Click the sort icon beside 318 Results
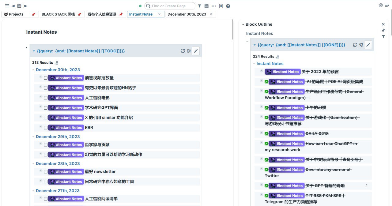The image size is (392, 206). tap(56, 63)
